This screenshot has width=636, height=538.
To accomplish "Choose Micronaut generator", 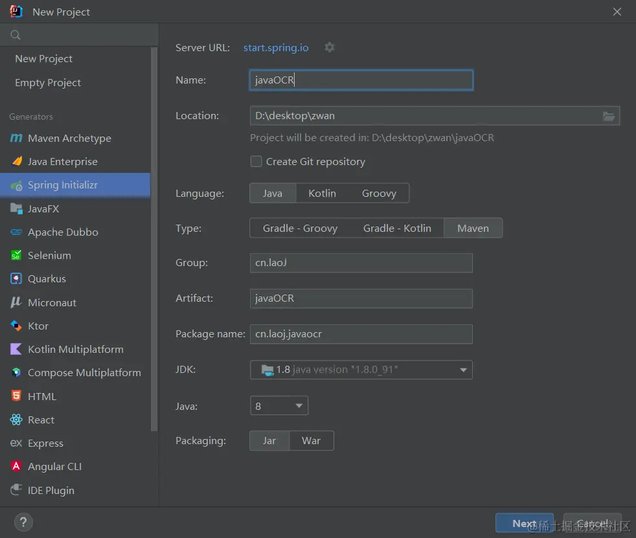I will [x=75, y=302].
